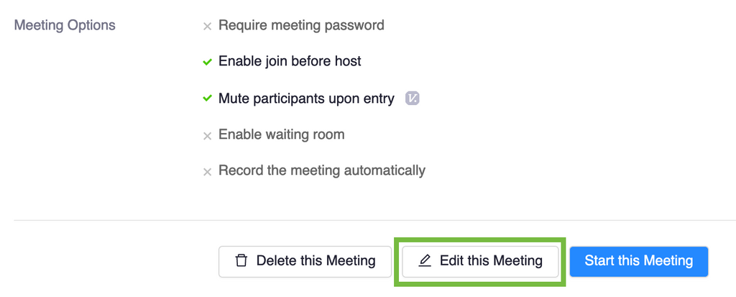Screen dimensions: 736x297
Task: Click the X mark beside Require meeting password
Action: (207, 27)
